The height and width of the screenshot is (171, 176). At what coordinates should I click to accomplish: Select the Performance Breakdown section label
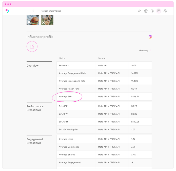coord(35,108)
